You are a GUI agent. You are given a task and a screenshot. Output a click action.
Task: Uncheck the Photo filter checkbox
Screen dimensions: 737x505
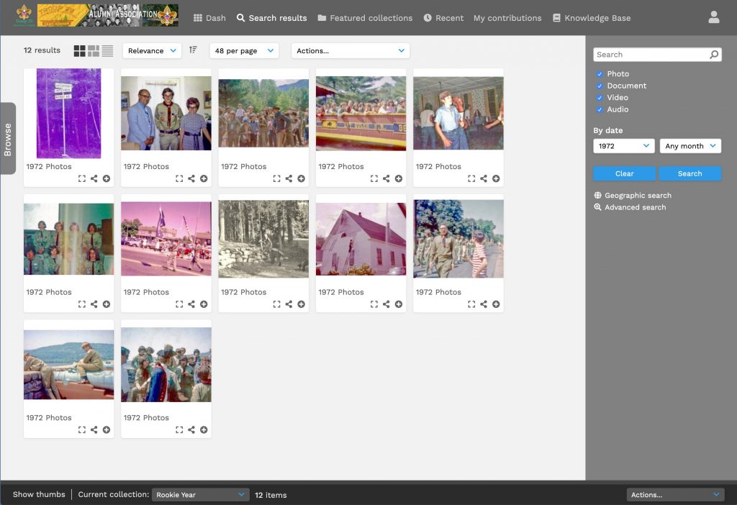[x=599, y=74]
